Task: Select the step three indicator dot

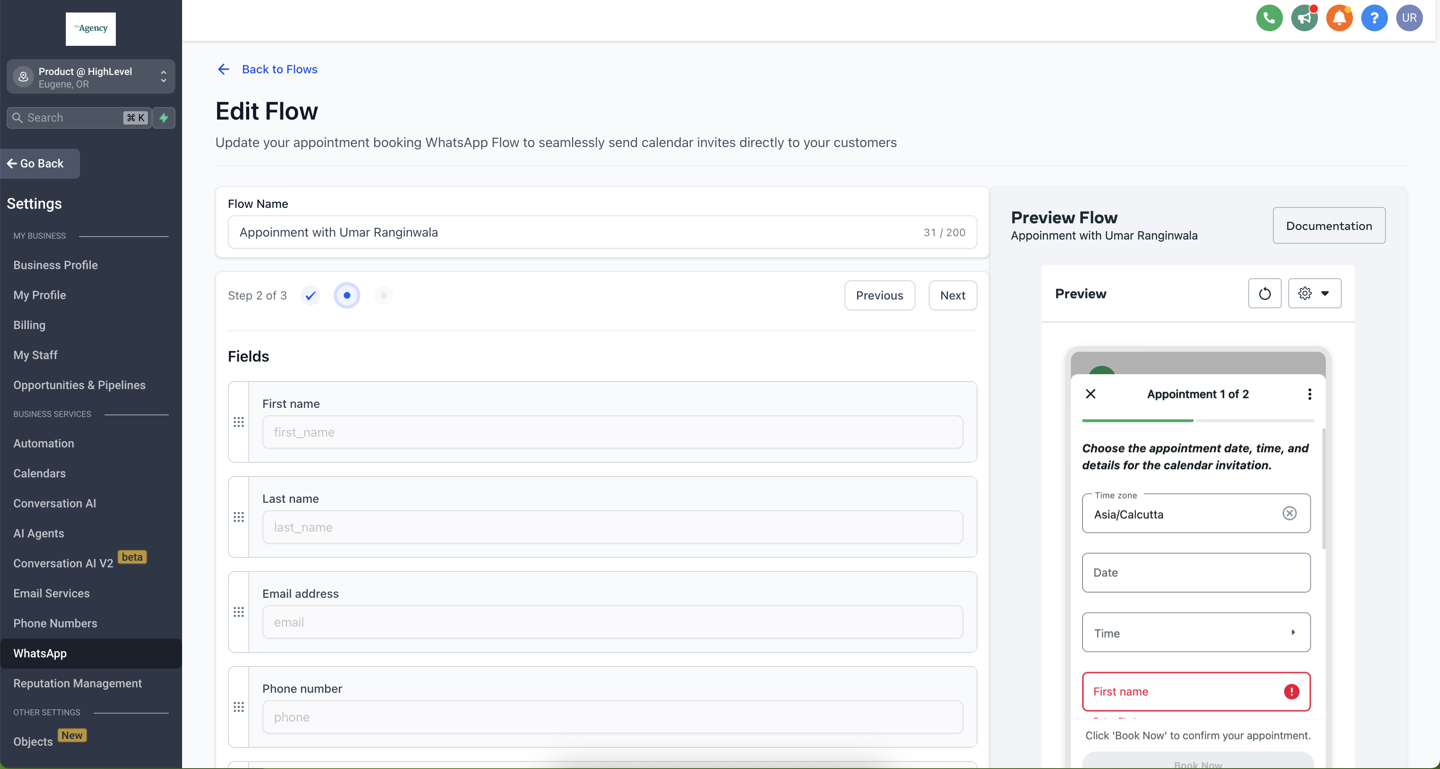Action: [383, 295]
